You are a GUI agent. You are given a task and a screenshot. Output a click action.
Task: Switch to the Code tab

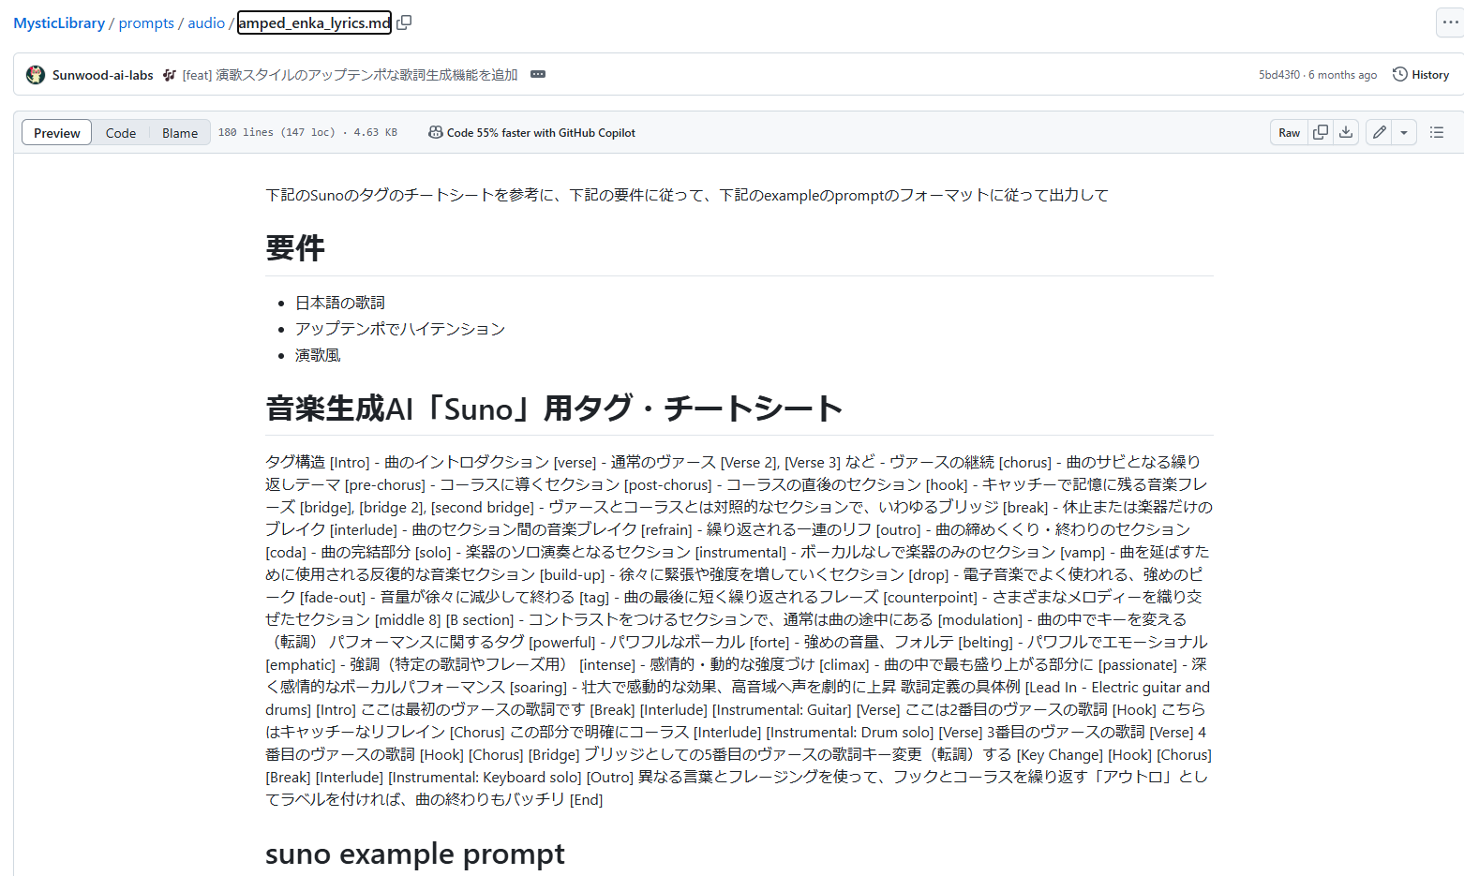pyautogui.click(x=121, y=133)
